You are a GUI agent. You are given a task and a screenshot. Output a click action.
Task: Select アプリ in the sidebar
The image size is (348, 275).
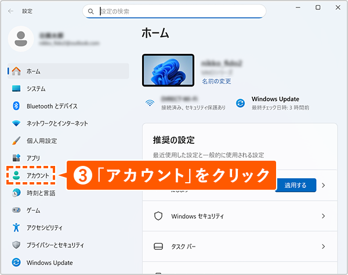(33, 158)
